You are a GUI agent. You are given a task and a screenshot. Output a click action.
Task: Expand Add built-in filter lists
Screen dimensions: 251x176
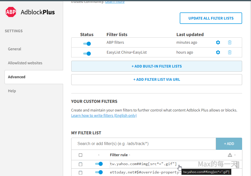[156, 66]
